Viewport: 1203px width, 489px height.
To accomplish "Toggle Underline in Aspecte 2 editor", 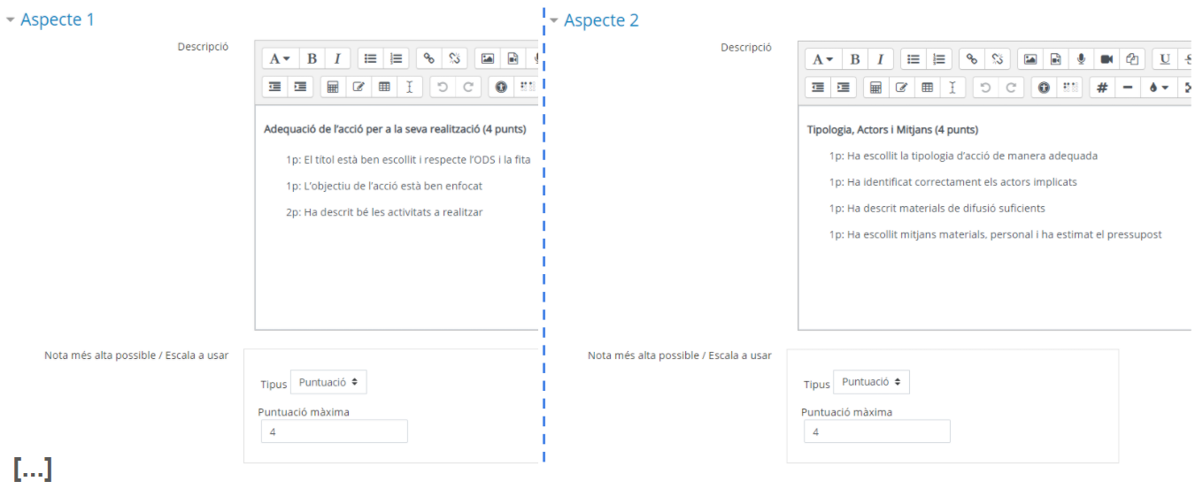I will pyautogui.click(x=1165, y=59).
